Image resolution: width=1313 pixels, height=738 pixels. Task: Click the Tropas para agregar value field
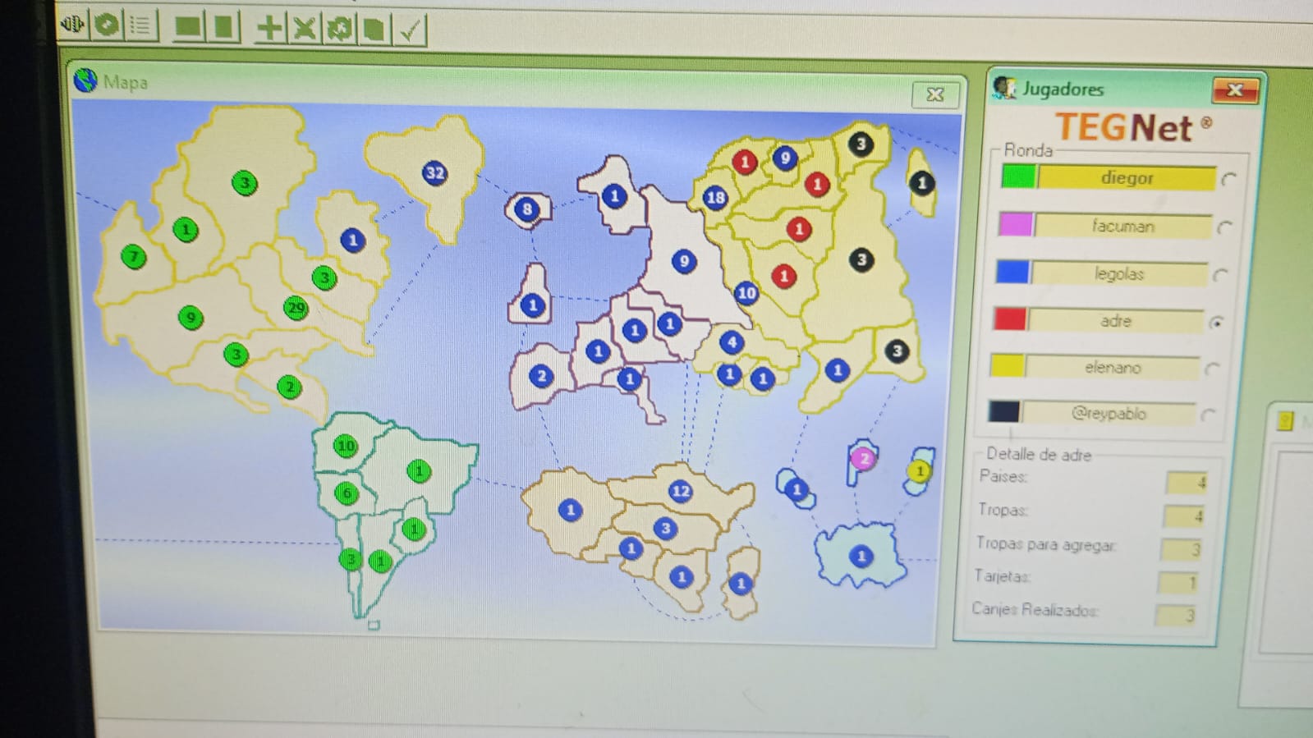click(x=1181, y=549)
